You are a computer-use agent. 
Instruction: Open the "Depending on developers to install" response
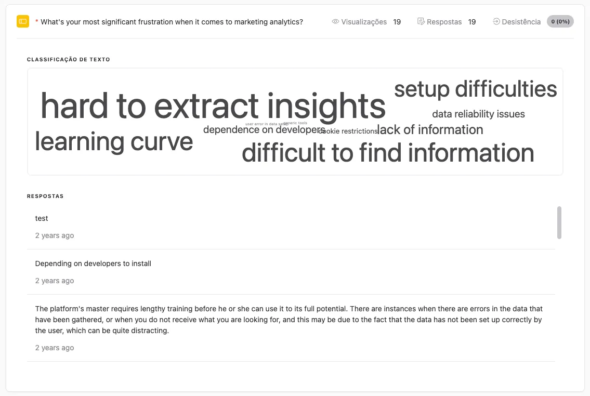(93, 263)
